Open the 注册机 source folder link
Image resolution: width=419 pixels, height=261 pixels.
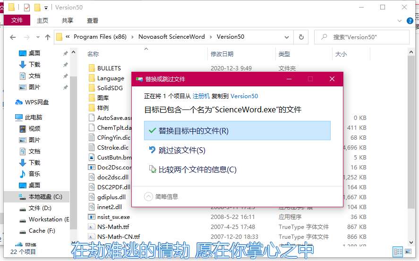(201, 96)
